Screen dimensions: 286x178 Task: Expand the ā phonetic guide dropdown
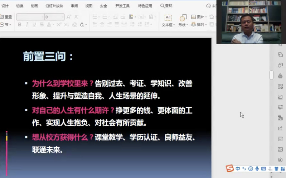pos(86,25)
